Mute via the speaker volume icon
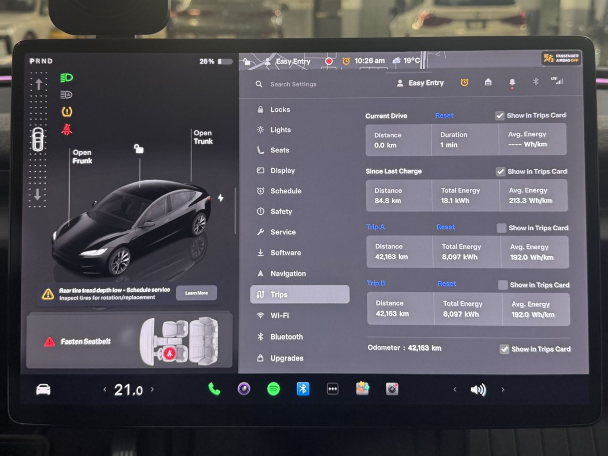The height and width of the screenshot is (456, 608). point(478,390)
